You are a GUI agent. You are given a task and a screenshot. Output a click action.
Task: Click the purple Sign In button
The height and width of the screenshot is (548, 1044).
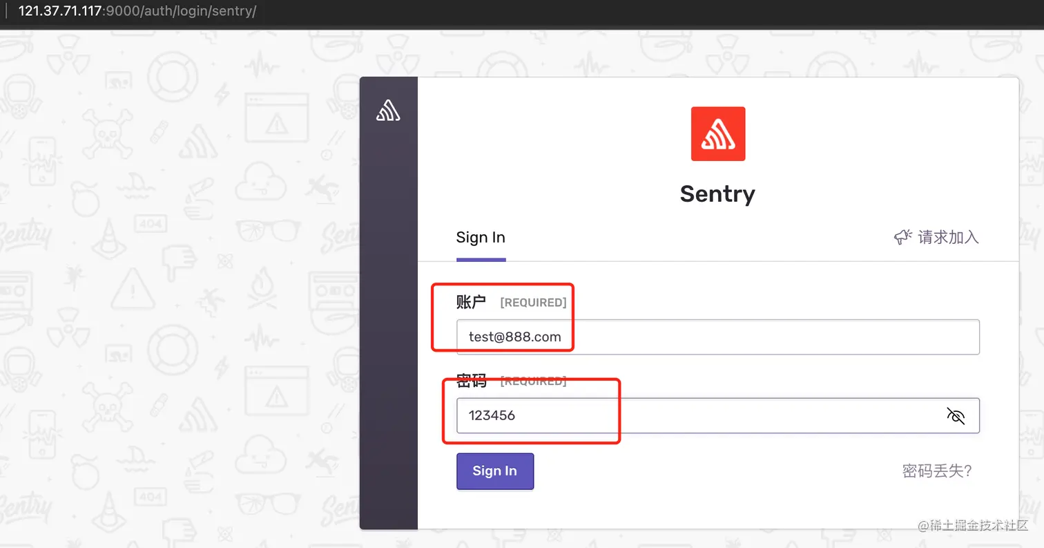point(495,471)
